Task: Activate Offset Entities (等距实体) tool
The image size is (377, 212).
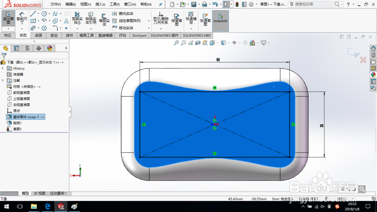Action: pyautogui.click(x=104, y=19)
